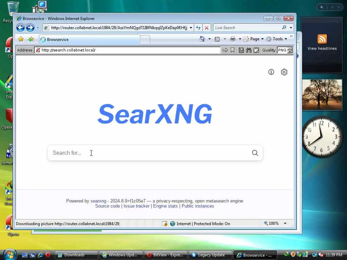Viewport: 347px width, 260px height.
Task: Open the SearXNG About info icon
Action: pyautogui.click(x=271, y=72)
